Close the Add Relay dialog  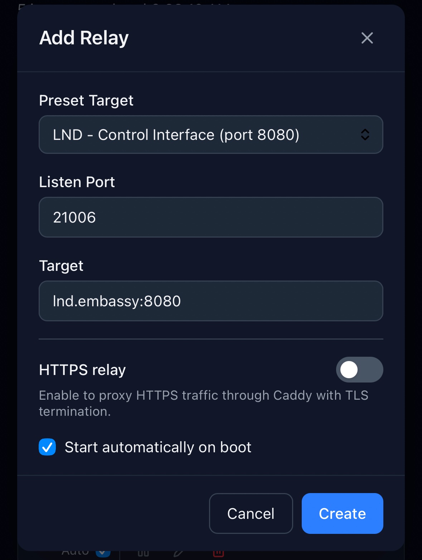[x=367, y=38]
